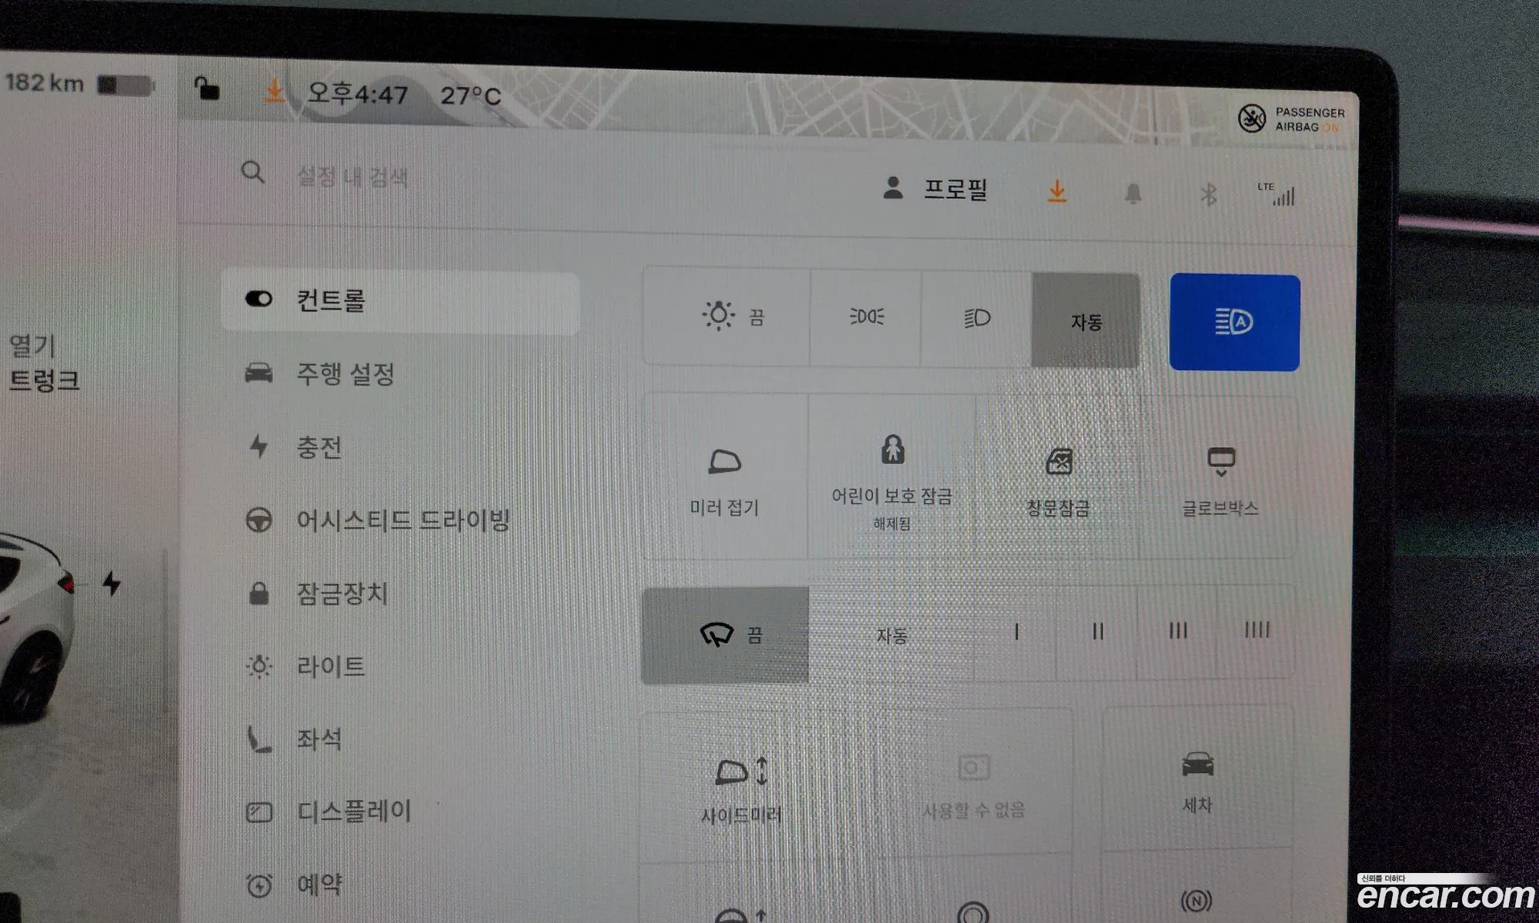Screen dimensions: 1539x923
Task: Fold mirrors with 미러 접기
Action: 725,477
